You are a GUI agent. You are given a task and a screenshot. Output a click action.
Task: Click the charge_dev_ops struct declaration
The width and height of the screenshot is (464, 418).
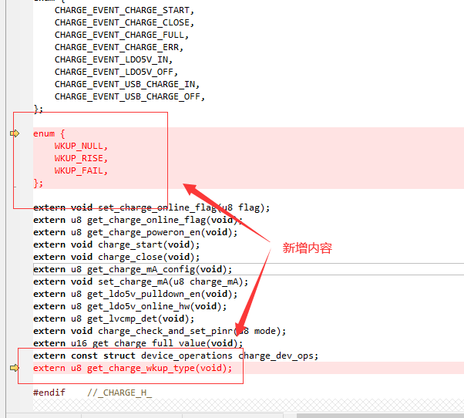(x=176, y=356)
